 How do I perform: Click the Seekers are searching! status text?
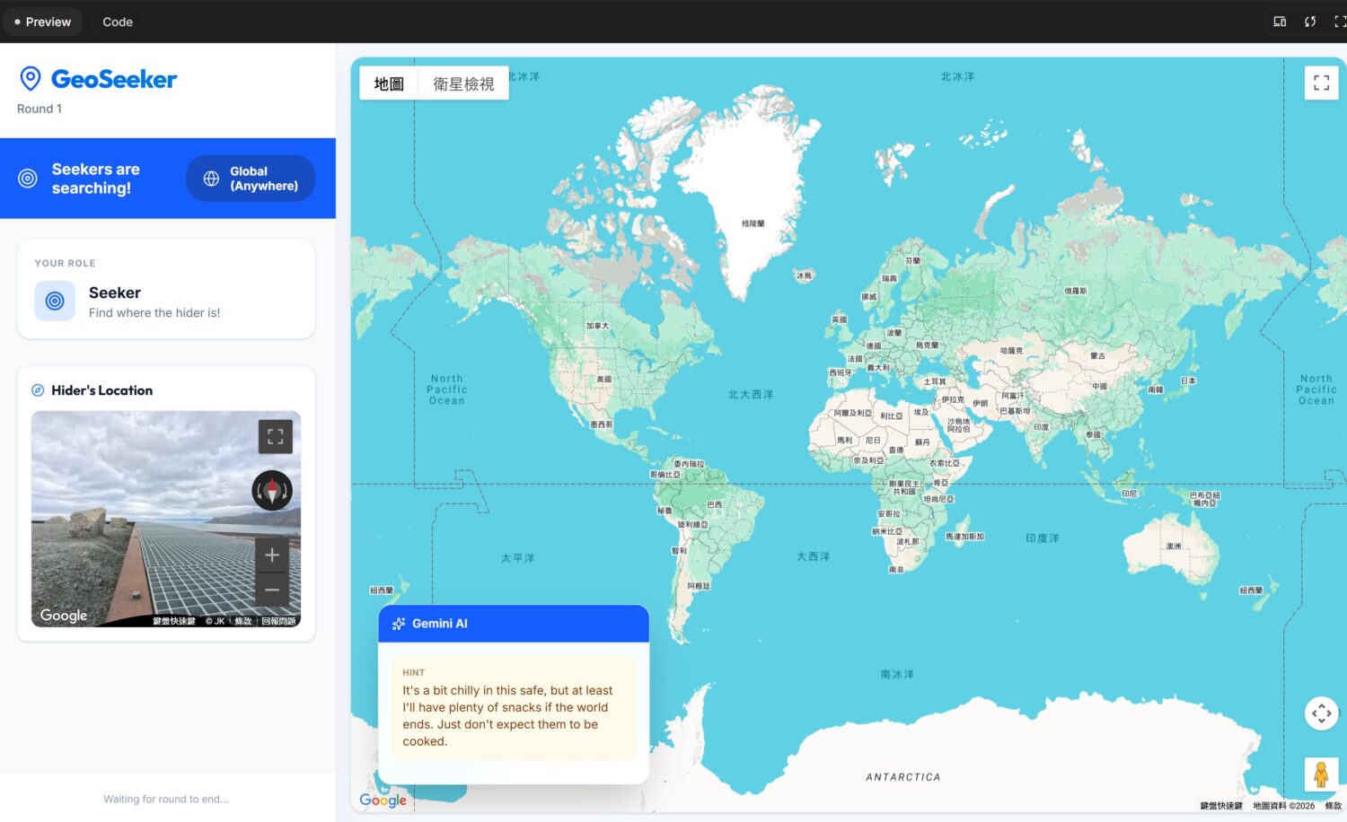pos(96,179)
